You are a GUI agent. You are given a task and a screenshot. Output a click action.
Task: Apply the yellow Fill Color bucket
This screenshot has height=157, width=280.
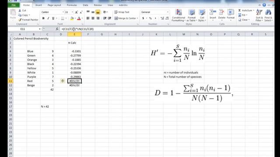72,18
